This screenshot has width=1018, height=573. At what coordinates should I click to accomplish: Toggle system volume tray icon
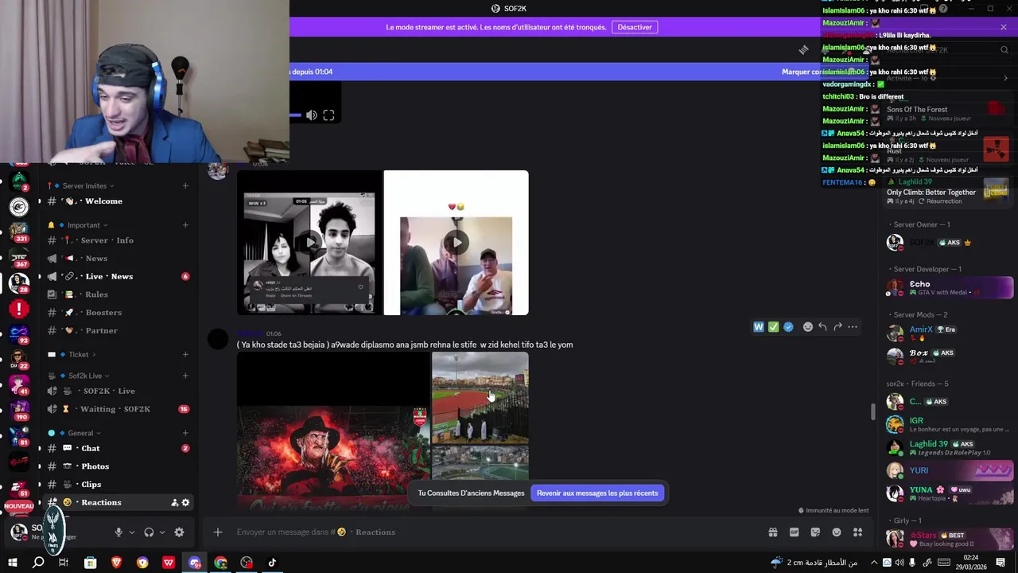pyautogui.click(x=899, y=563)
